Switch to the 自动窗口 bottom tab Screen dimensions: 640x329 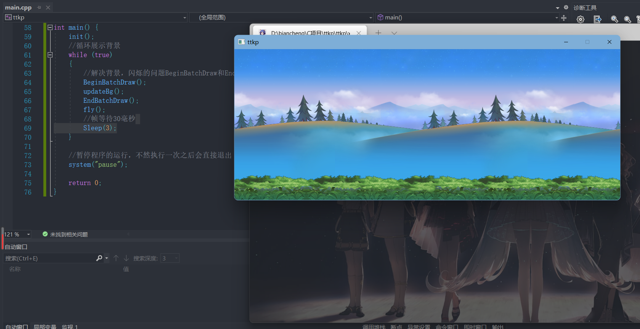(x=17, y=326)
